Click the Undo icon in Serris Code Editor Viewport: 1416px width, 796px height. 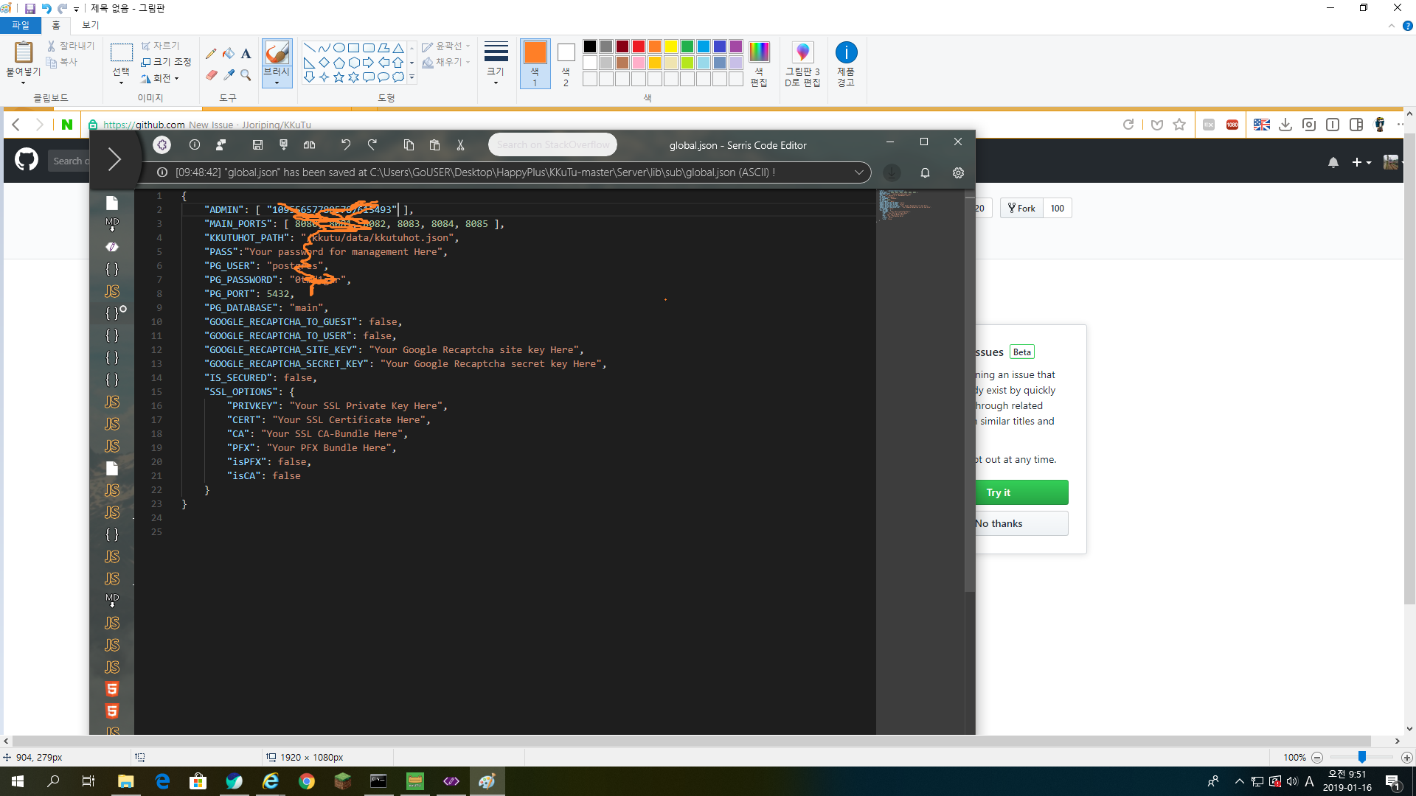coord(346,145)
